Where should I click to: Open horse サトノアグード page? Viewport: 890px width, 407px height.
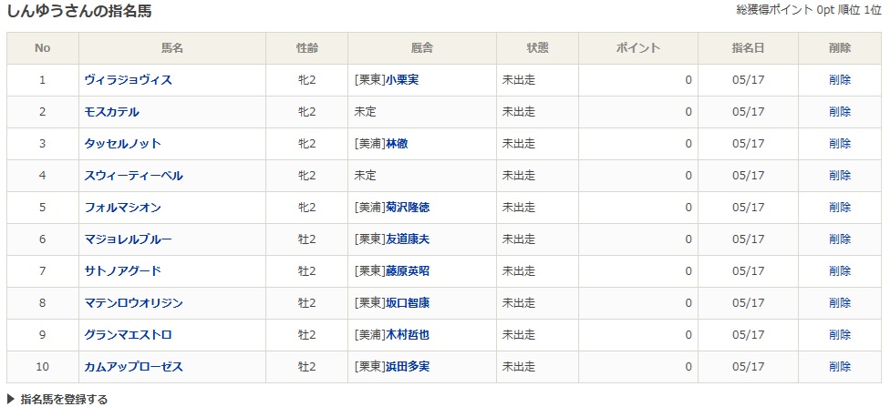[122, 271]
